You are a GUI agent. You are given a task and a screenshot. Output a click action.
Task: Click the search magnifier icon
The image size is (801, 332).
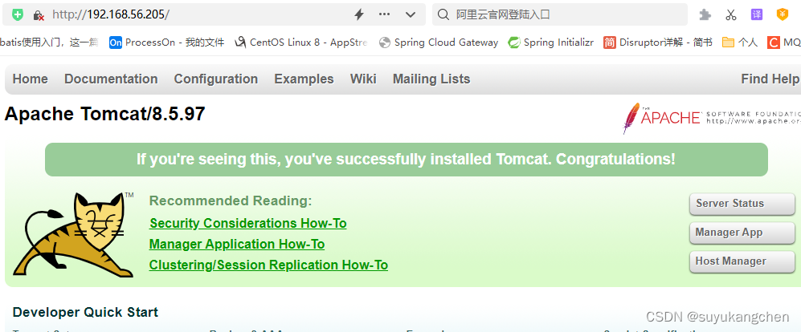tap(444, 14)
